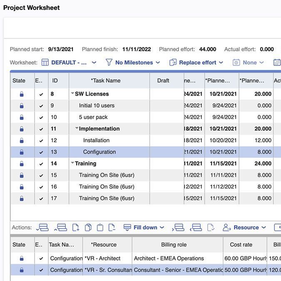Click the lock icon for SW Licenses row
281x281 pixels.
tap(22, 94)
